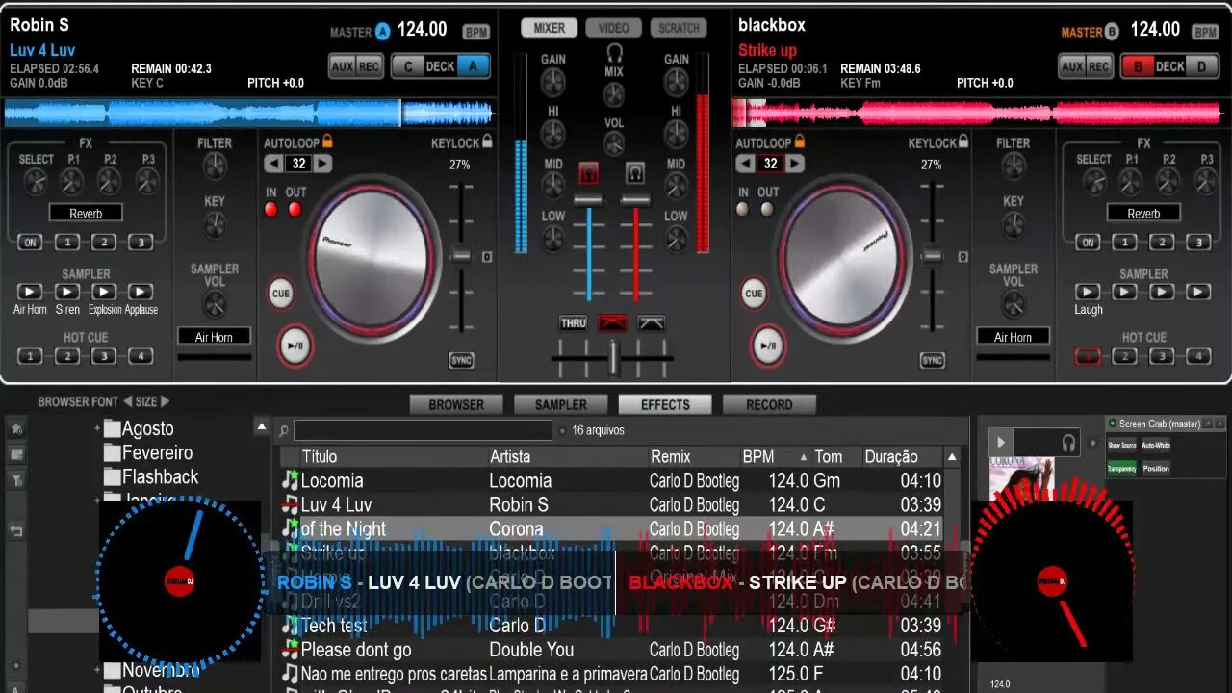Open right deck Air Horn sampler selector
This screenshot has height=693, width=1232.
[1013, 337]
